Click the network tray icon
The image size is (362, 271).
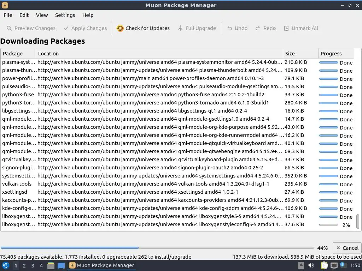click(x=334, y=265)
